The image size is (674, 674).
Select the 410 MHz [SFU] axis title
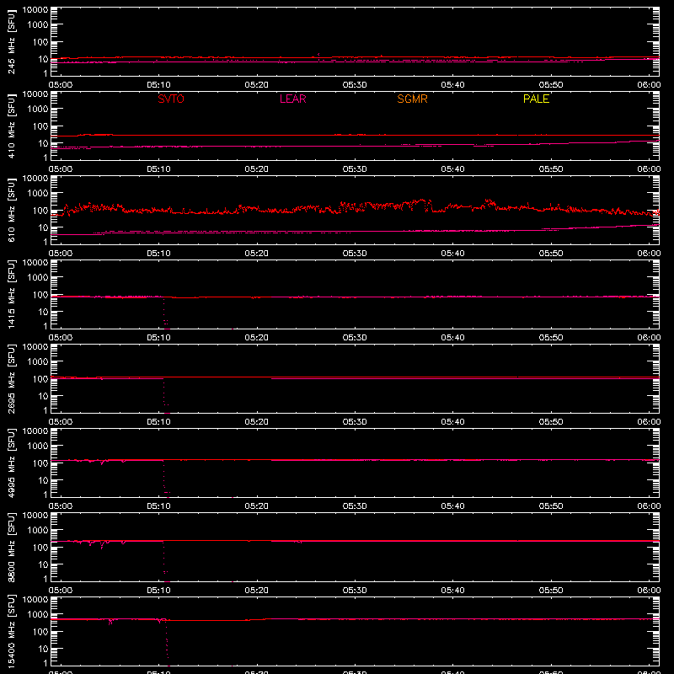click(x=11, y=126)
